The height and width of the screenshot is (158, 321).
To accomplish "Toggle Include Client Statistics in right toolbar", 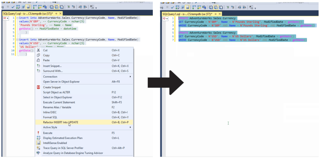I will (x=204, y=7).
